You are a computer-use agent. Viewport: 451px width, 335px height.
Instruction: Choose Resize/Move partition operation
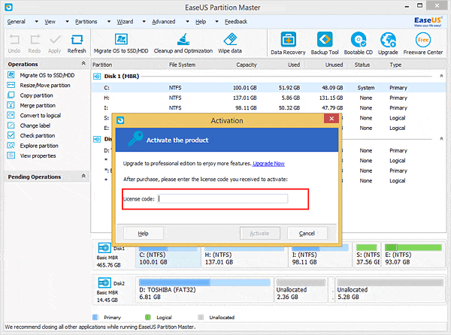pos(45,86)
